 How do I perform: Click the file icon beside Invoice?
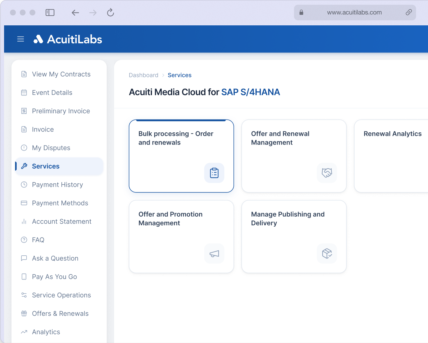24,130
